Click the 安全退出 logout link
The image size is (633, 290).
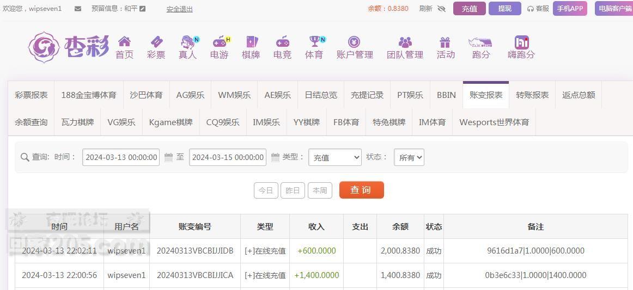tap(179, 9)
